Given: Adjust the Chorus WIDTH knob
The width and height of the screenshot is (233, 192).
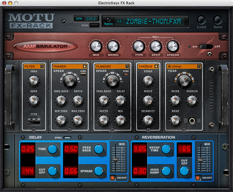Looking at the screenshot, I should coord(148,100).
